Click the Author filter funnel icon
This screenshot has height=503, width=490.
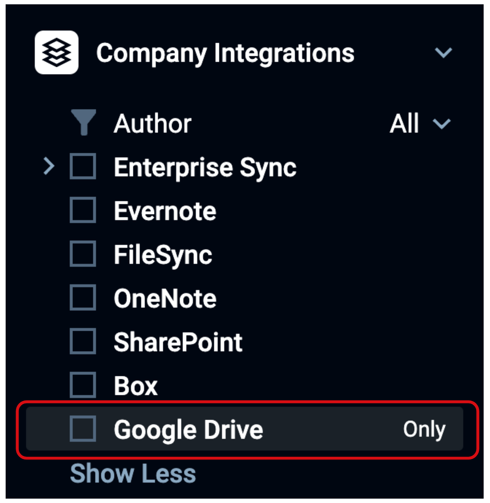84,122
